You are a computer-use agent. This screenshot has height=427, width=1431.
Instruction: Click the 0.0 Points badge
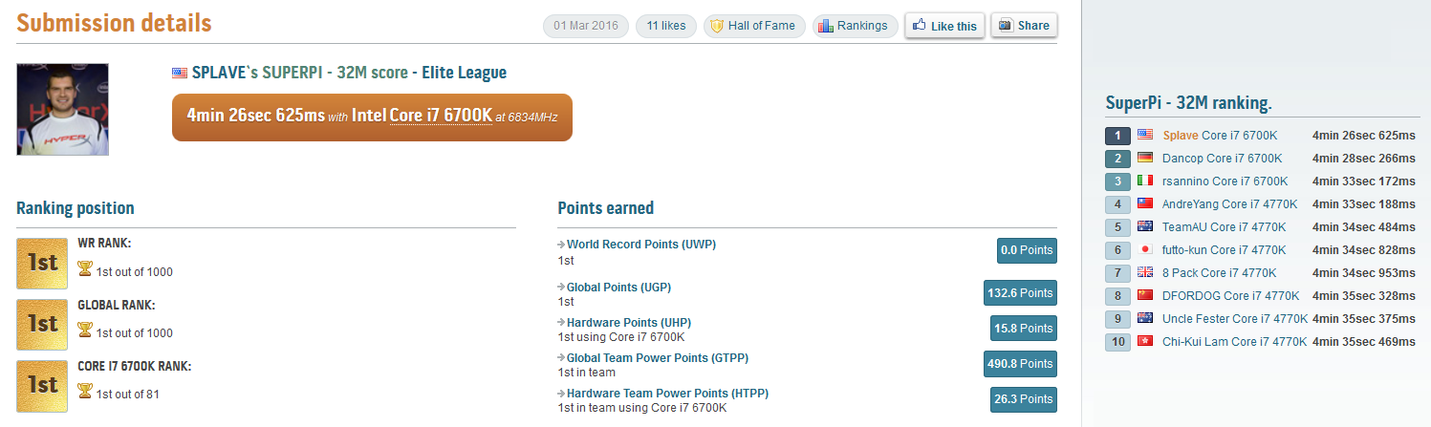(1027, 250)
